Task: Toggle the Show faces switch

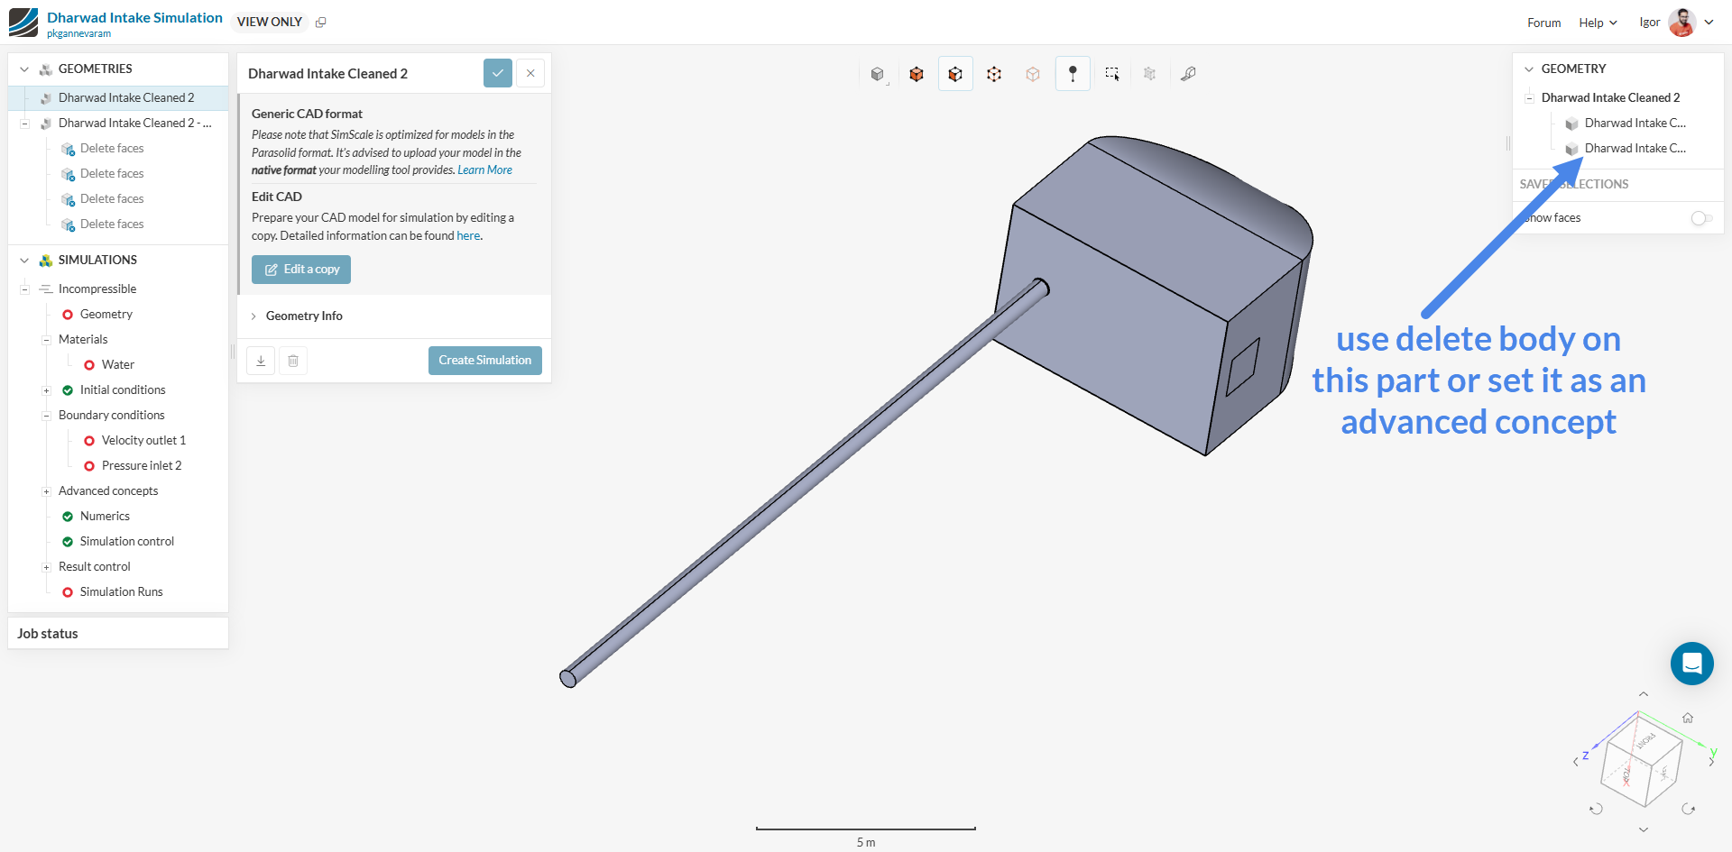Action: click(x=1700, y=218)
